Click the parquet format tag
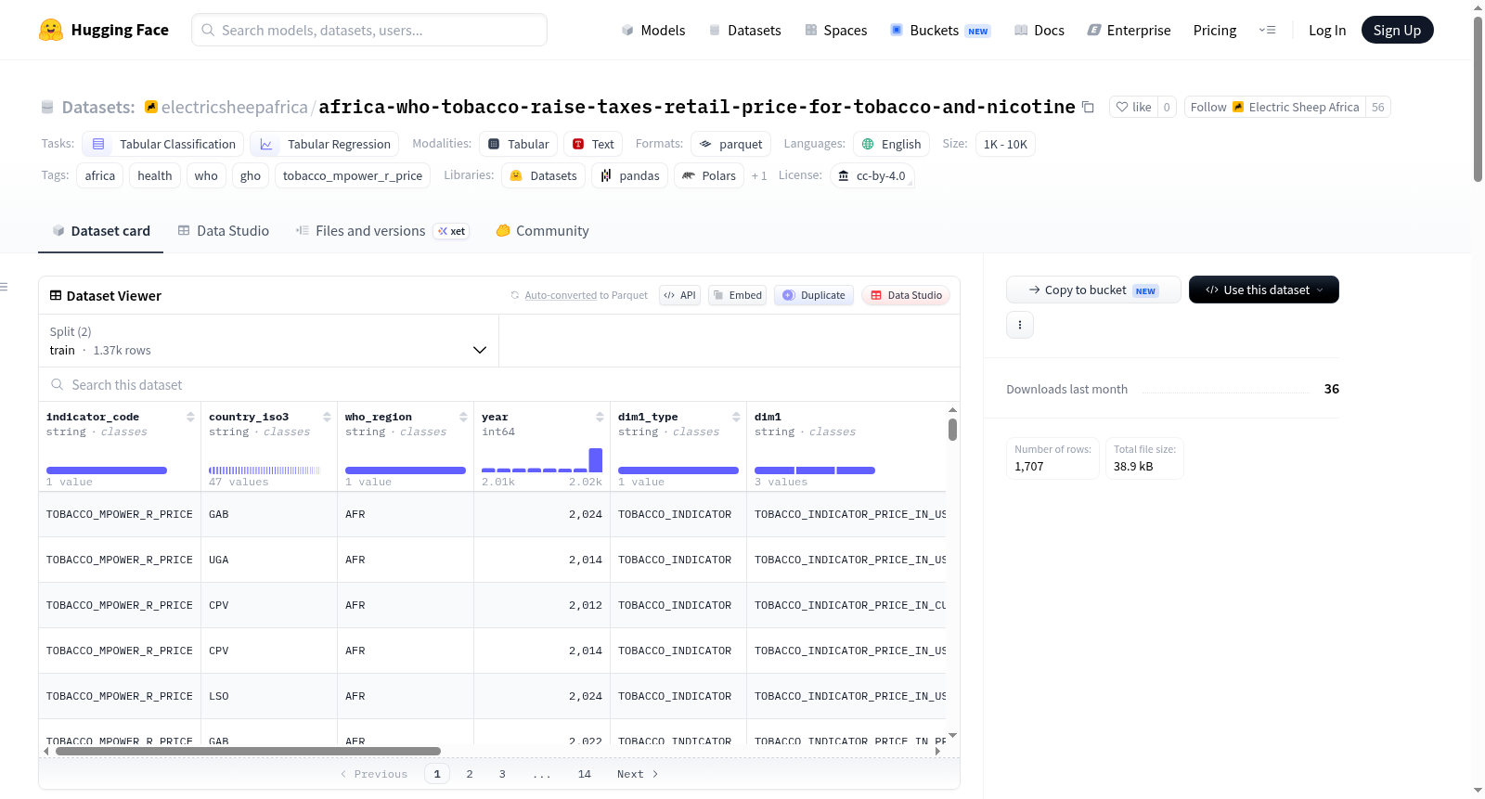This screenshot has width=1485, height=799. (730, 144)
